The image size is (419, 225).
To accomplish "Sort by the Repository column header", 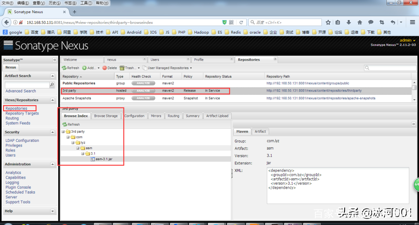I will (x=87, y=77).
